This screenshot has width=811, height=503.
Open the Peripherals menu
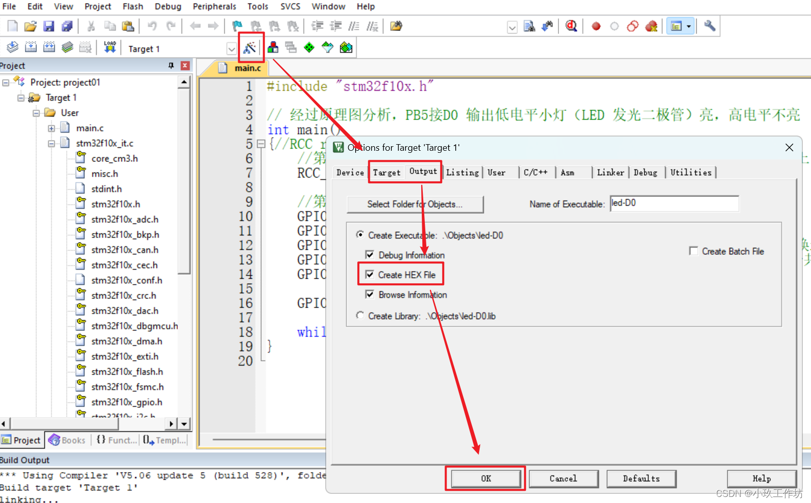214,7
